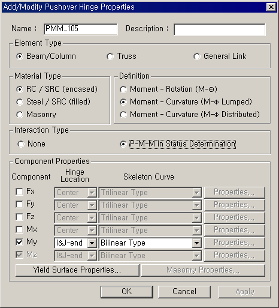Open My hinge location dropdown
The height and width of the screenshot is (308, 279).
pyautogui.click(x=92, y=243)
